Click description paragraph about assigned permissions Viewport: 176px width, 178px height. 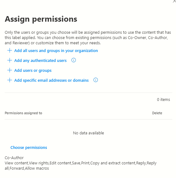pyautogui.click(x=88, y=38)
